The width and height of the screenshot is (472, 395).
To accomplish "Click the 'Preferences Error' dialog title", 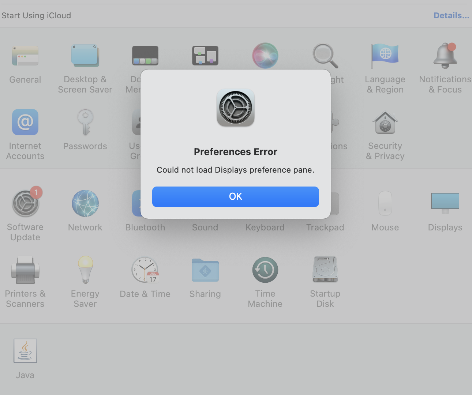I will click(x=236, y=152).
